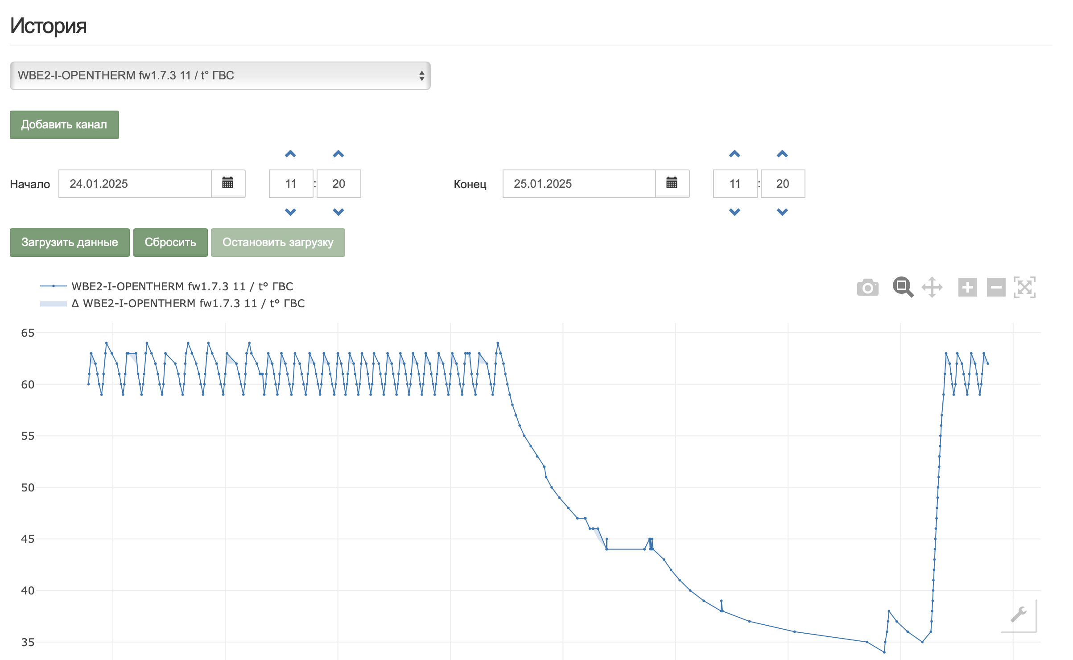
Task: Download plot as PNG camera icon
Action: (867, 288)
